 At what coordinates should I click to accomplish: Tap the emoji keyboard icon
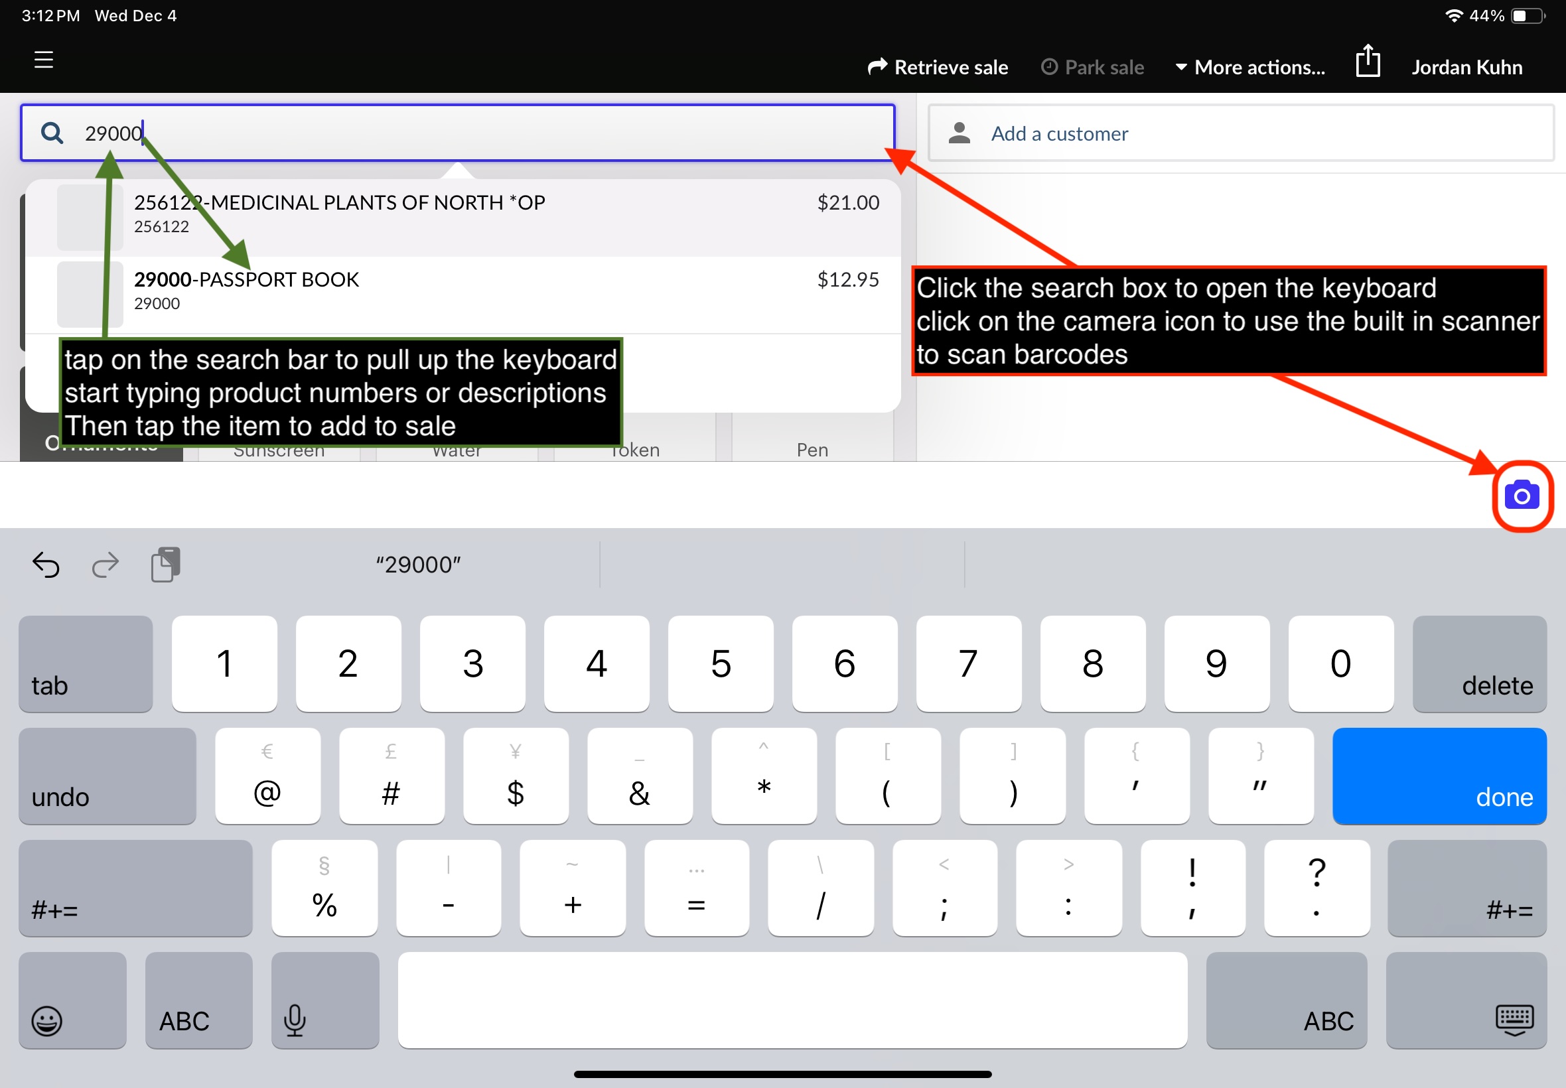(x=72, y=1000)
